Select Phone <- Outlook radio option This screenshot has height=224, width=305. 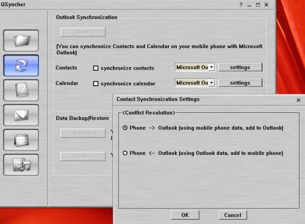tap(125, 153)
